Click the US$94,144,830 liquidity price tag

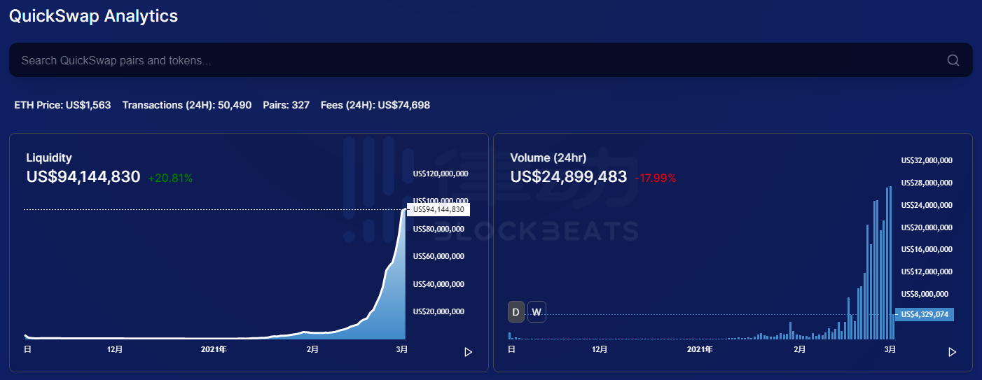pyautogui.click(x=438, y=209)
